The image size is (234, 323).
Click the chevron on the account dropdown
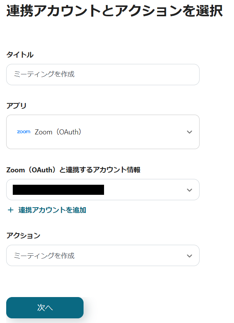tap(190, 190)
